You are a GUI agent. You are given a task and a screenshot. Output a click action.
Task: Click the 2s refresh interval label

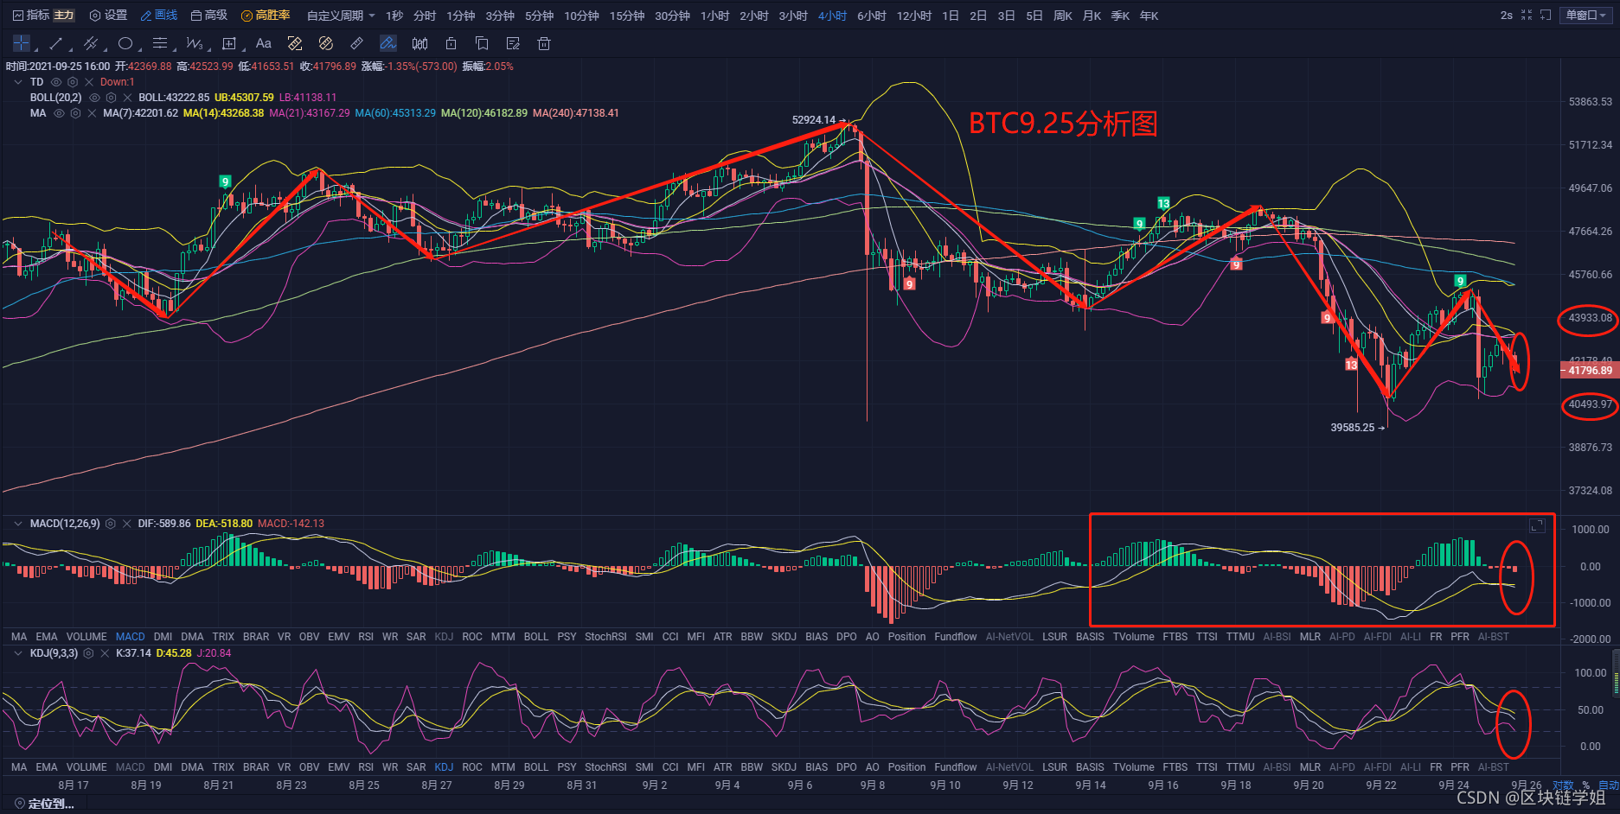pyautogui.click(x=1507, y=16)
